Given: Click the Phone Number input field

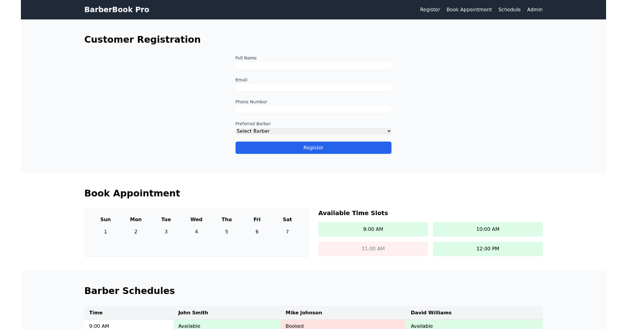Looking at the screenshot, I should coord(313,109).
